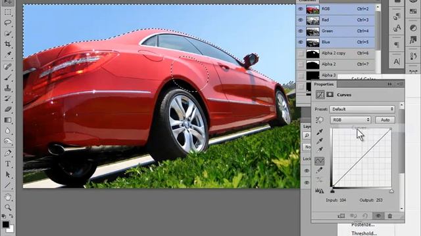Open the Properties panel flyout menu
This screenshot has width=421, height=236.
pyautogui.click(x=399, y=84)
